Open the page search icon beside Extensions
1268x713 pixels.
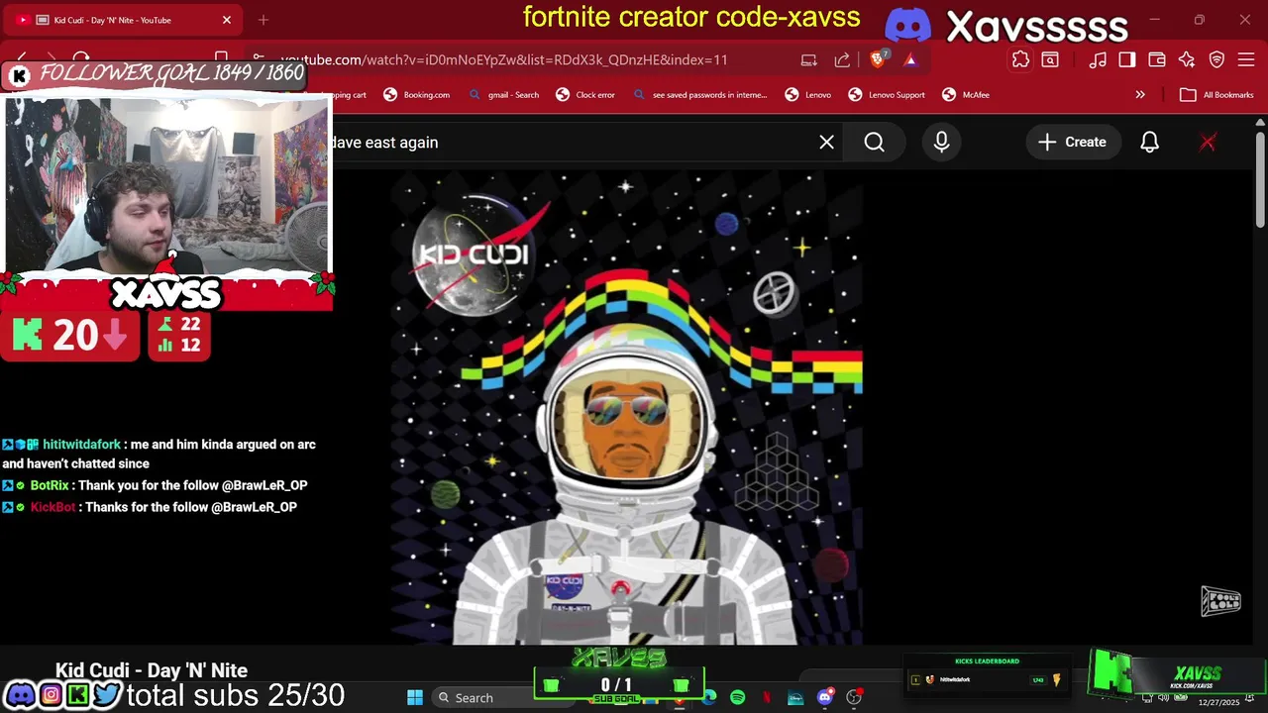1050,59
